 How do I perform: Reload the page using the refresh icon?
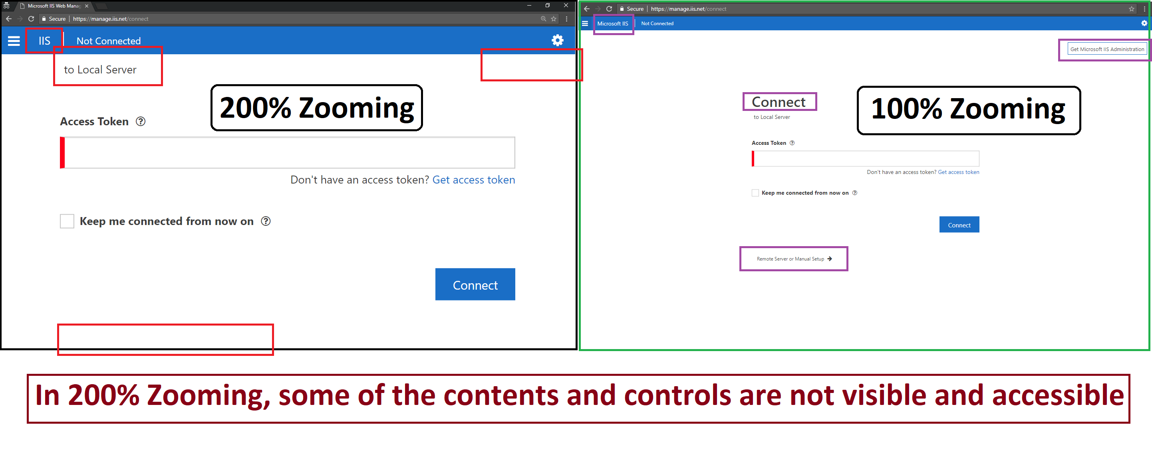(30, 19)
